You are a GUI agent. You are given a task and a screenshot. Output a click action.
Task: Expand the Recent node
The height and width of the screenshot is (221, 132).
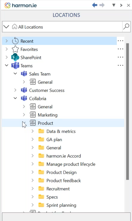click(7, 41)
